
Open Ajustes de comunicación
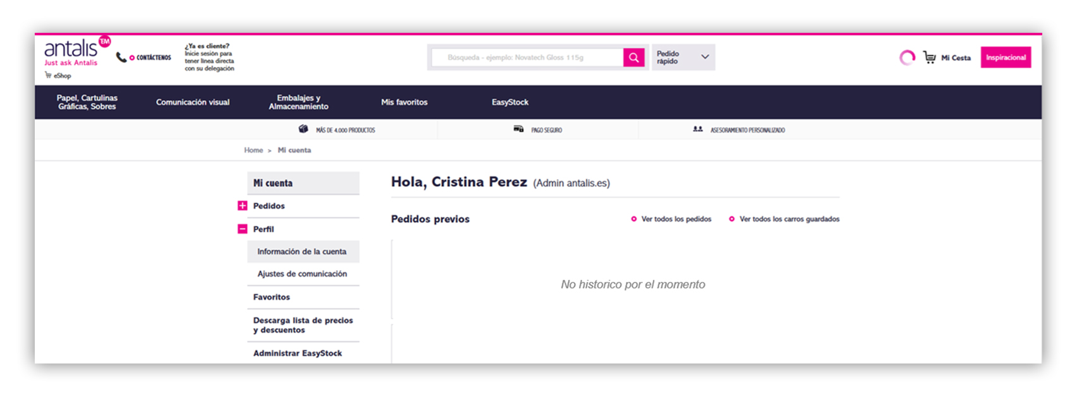pos(302,274)
